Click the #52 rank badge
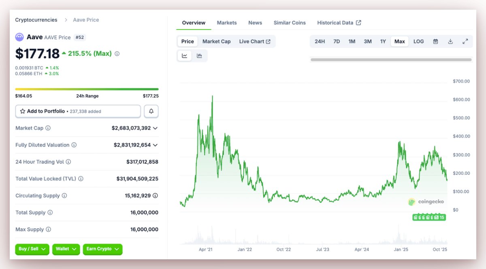Image resolution: width=486 pixels, height=269 pixels. click(80, 37)
